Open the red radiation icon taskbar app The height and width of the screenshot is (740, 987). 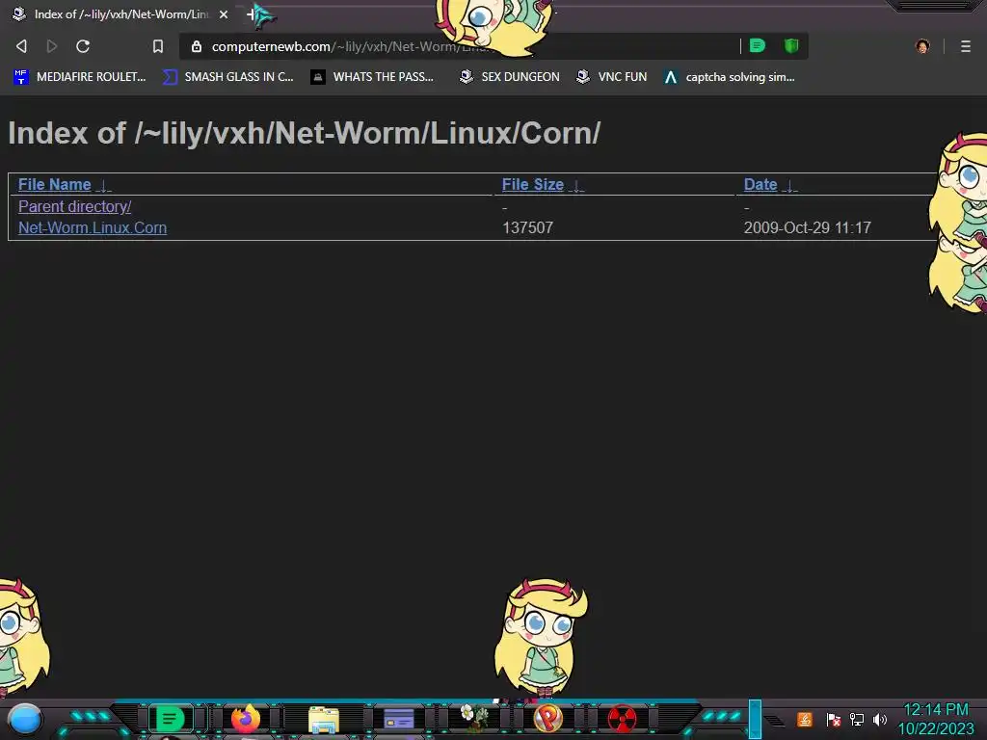[x=622, y=719]
